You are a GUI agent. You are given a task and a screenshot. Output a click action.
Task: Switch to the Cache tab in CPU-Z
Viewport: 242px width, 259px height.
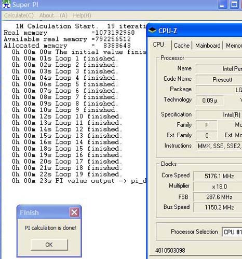[x=182, y=46]
